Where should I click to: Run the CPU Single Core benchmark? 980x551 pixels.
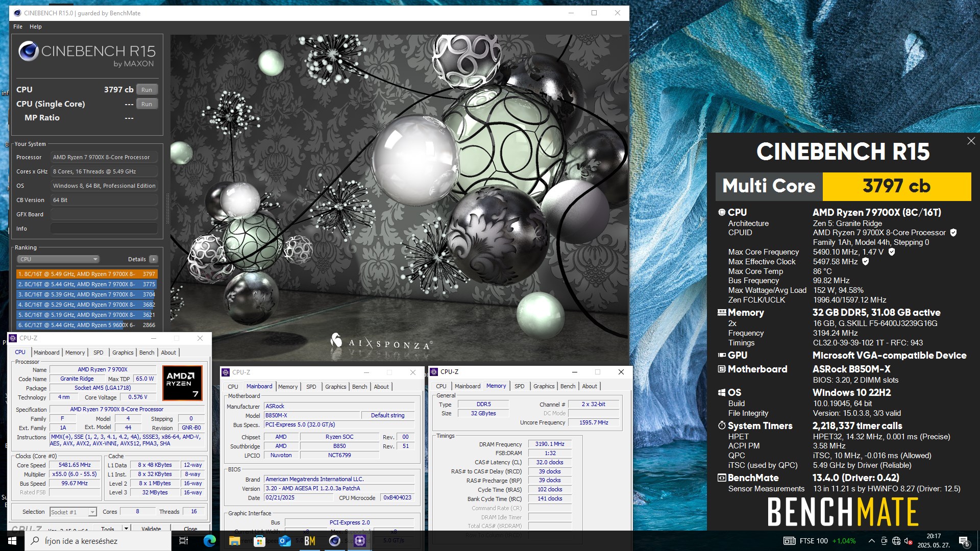146,104
